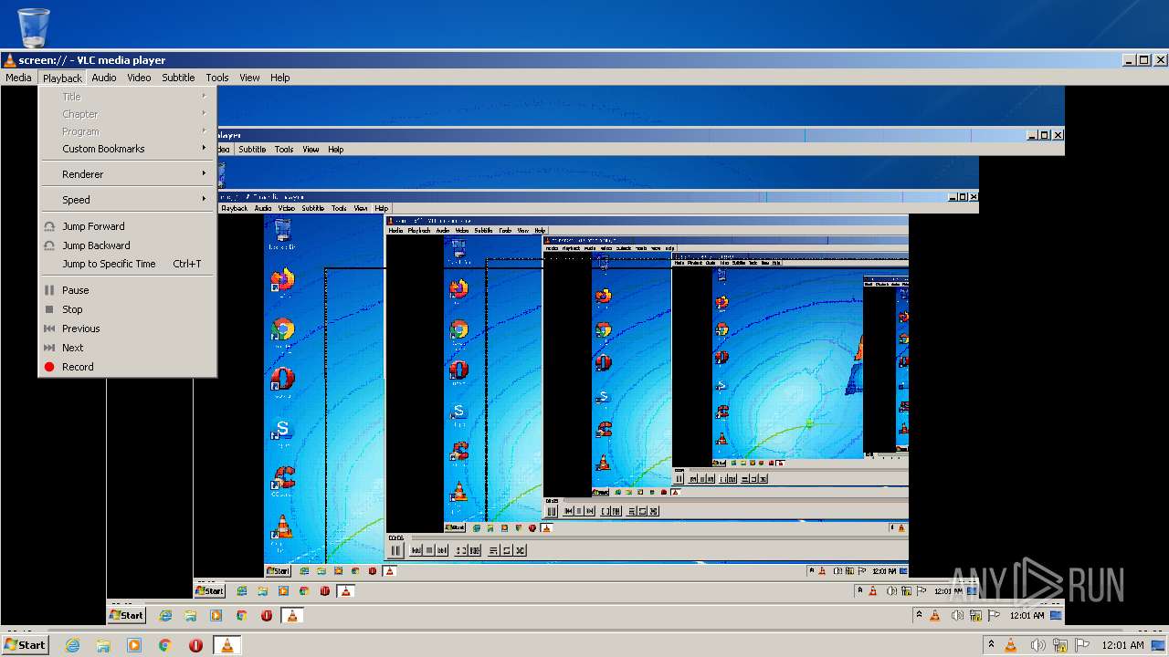Screen dimensions: 1169x657
Task: Open the volume speaker tray icon
Action: click(1037, 645)
